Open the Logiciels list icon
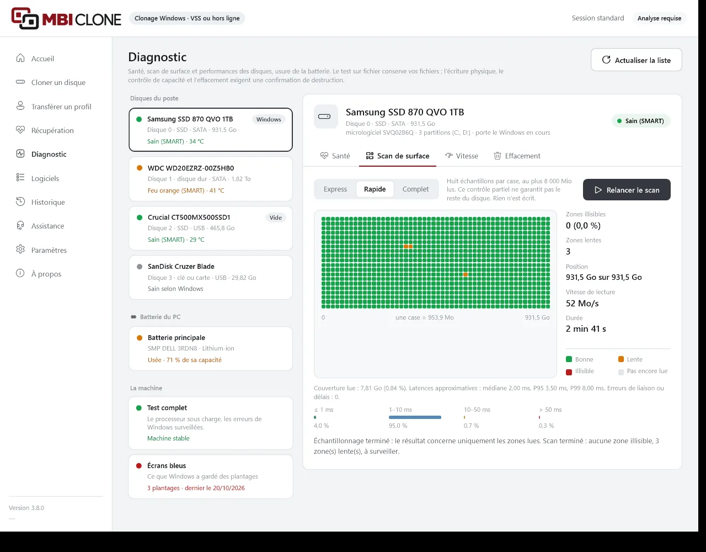Image resolution: width=706 pixels, height=552 pixels. (20, 178)
